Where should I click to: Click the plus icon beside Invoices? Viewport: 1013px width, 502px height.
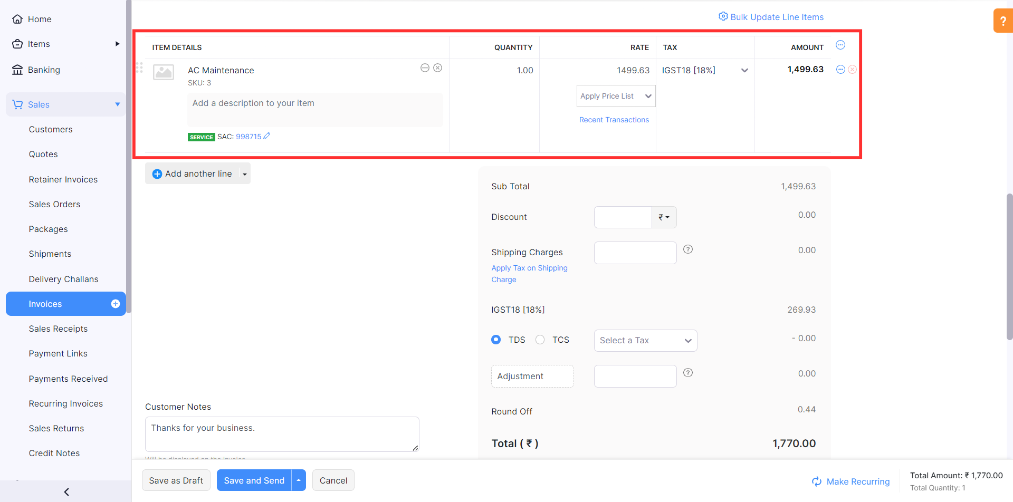(115, 304)
